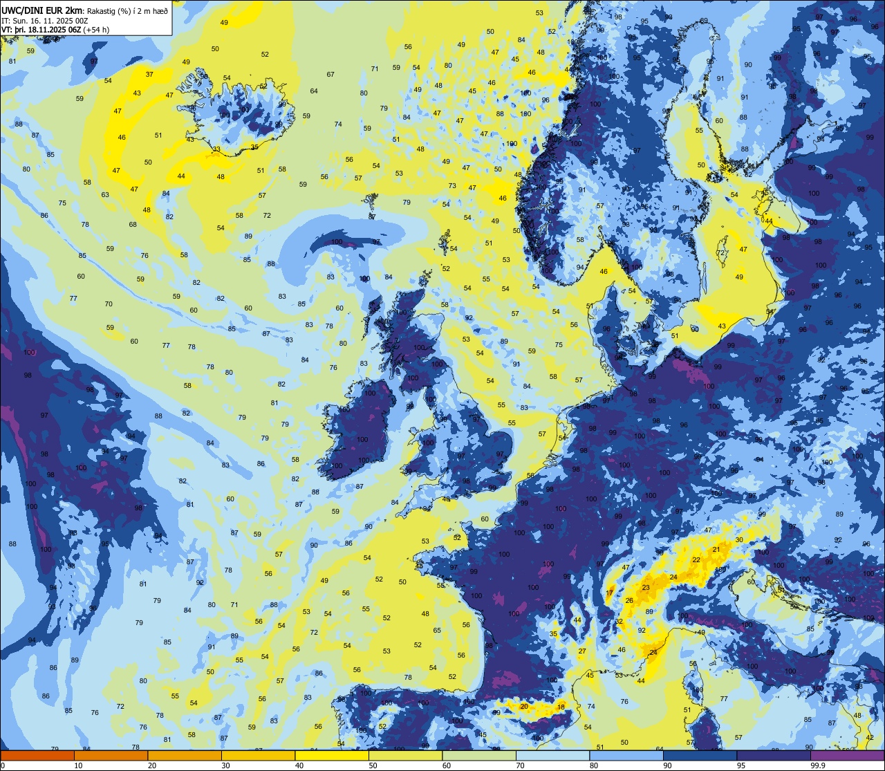Click the humidity value '17' in the western Alps
Image resolution: width=885 pixels, height=771 pixels.
pos(609,593)
